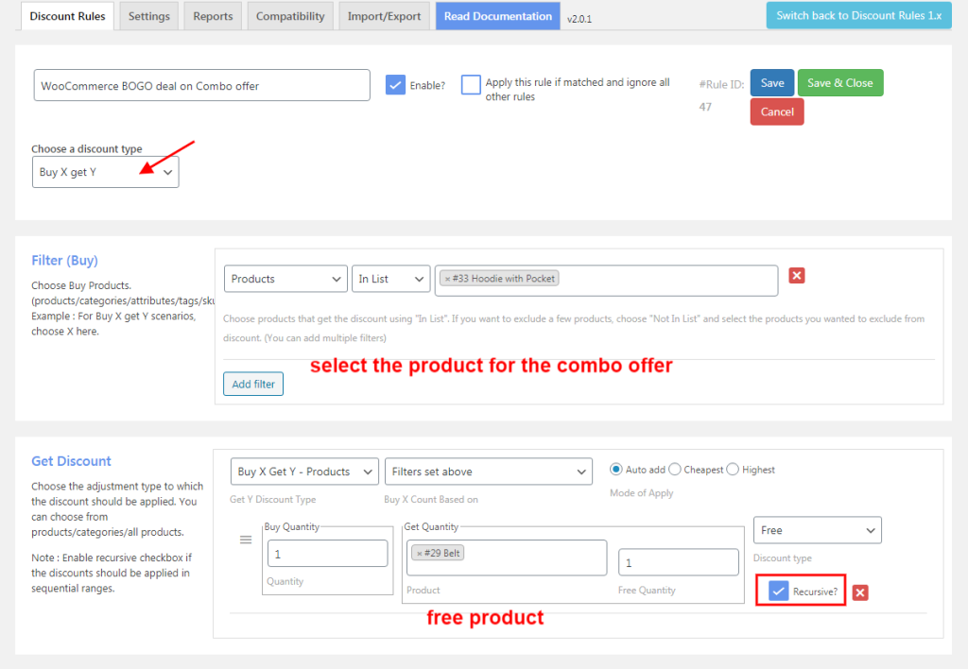Click the drag handle next to Buy Quantity

click(x=246, y=540)
